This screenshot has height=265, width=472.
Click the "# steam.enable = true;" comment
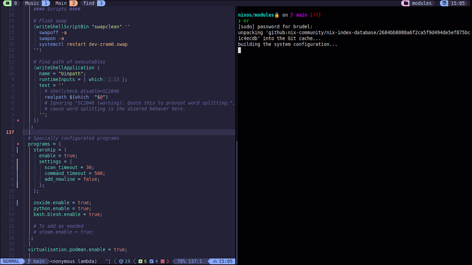64,232
